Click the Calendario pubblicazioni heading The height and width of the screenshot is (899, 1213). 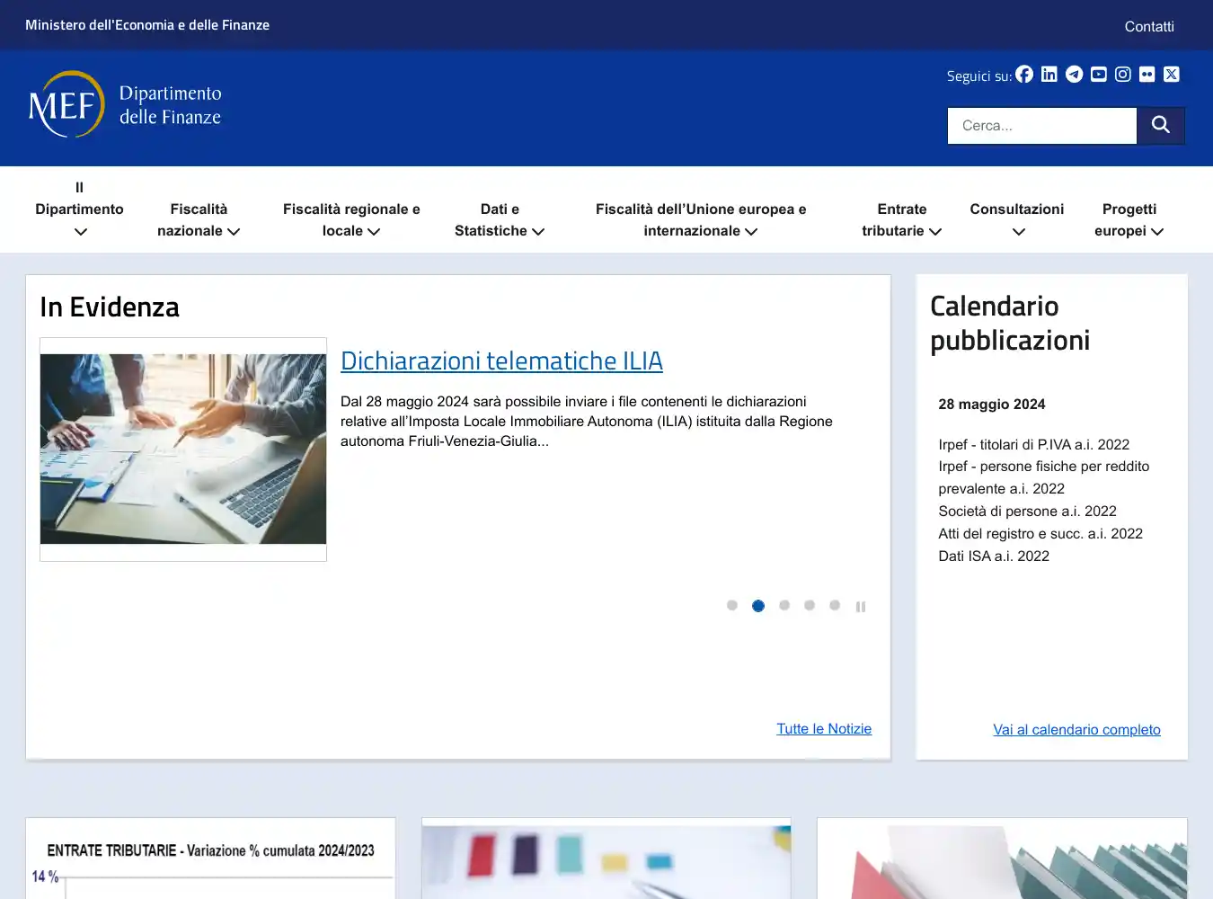(x=1010, y=323)
